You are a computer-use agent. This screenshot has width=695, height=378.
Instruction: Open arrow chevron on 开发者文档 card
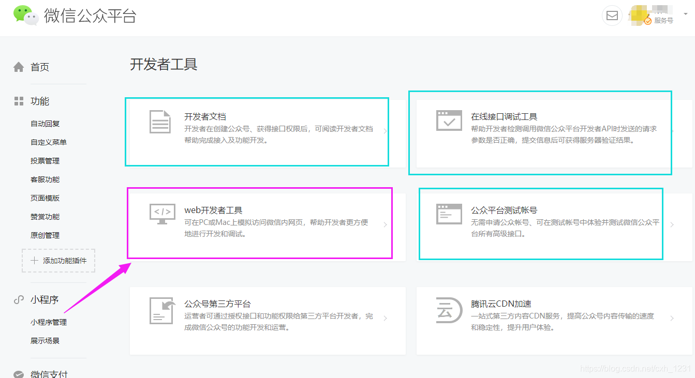[x=385, y=131]
